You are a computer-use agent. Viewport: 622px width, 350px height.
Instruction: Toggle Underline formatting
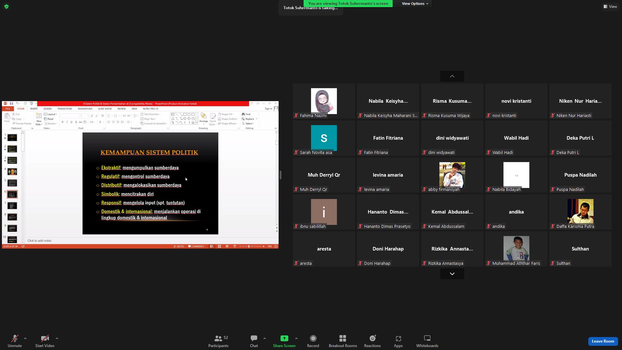coord(72,122)
